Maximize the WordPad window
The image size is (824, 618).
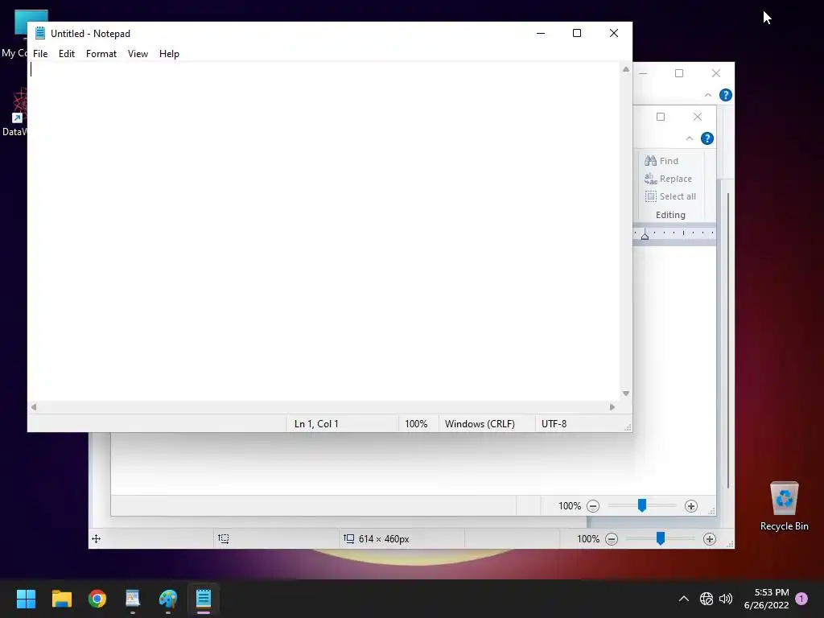(x=661, y=117)
